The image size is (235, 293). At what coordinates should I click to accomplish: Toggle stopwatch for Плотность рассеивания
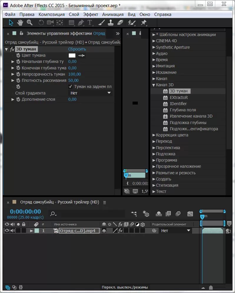18,80
